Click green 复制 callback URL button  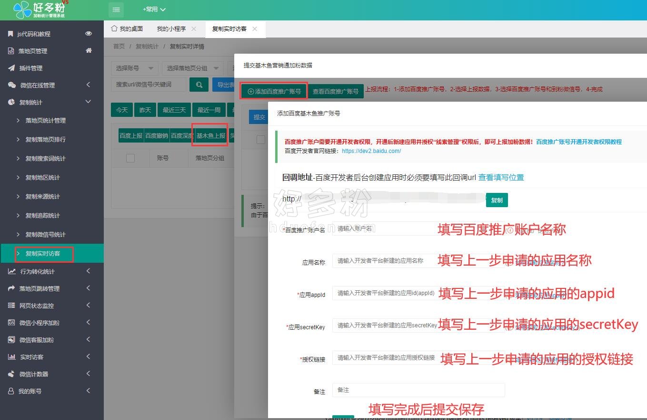(497, 200)
